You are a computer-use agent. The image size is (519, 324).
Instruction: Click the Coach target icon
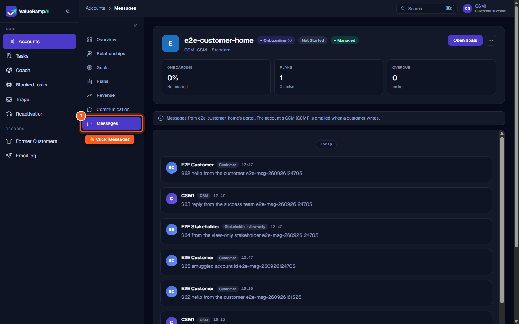point(9,70)
